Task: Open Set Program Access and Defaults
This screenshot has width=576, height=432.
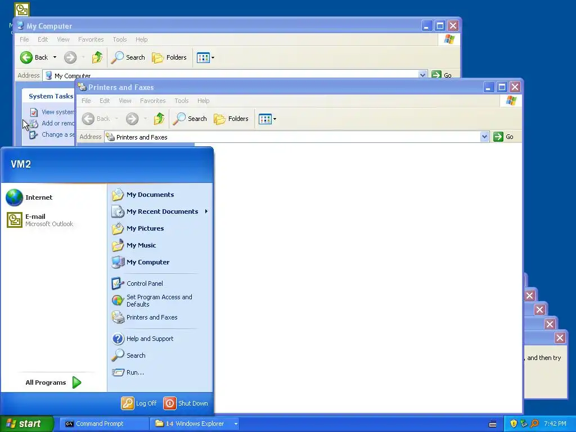Action: point(152,300)
